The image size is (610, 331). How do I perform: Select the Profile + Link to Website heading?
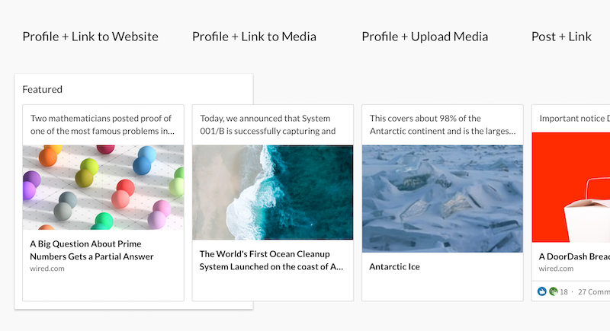pyautogui.click(x=90, y=37)
